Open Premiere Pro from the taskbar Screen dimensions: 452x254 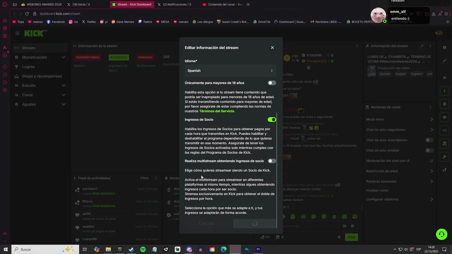coord(258,249)
